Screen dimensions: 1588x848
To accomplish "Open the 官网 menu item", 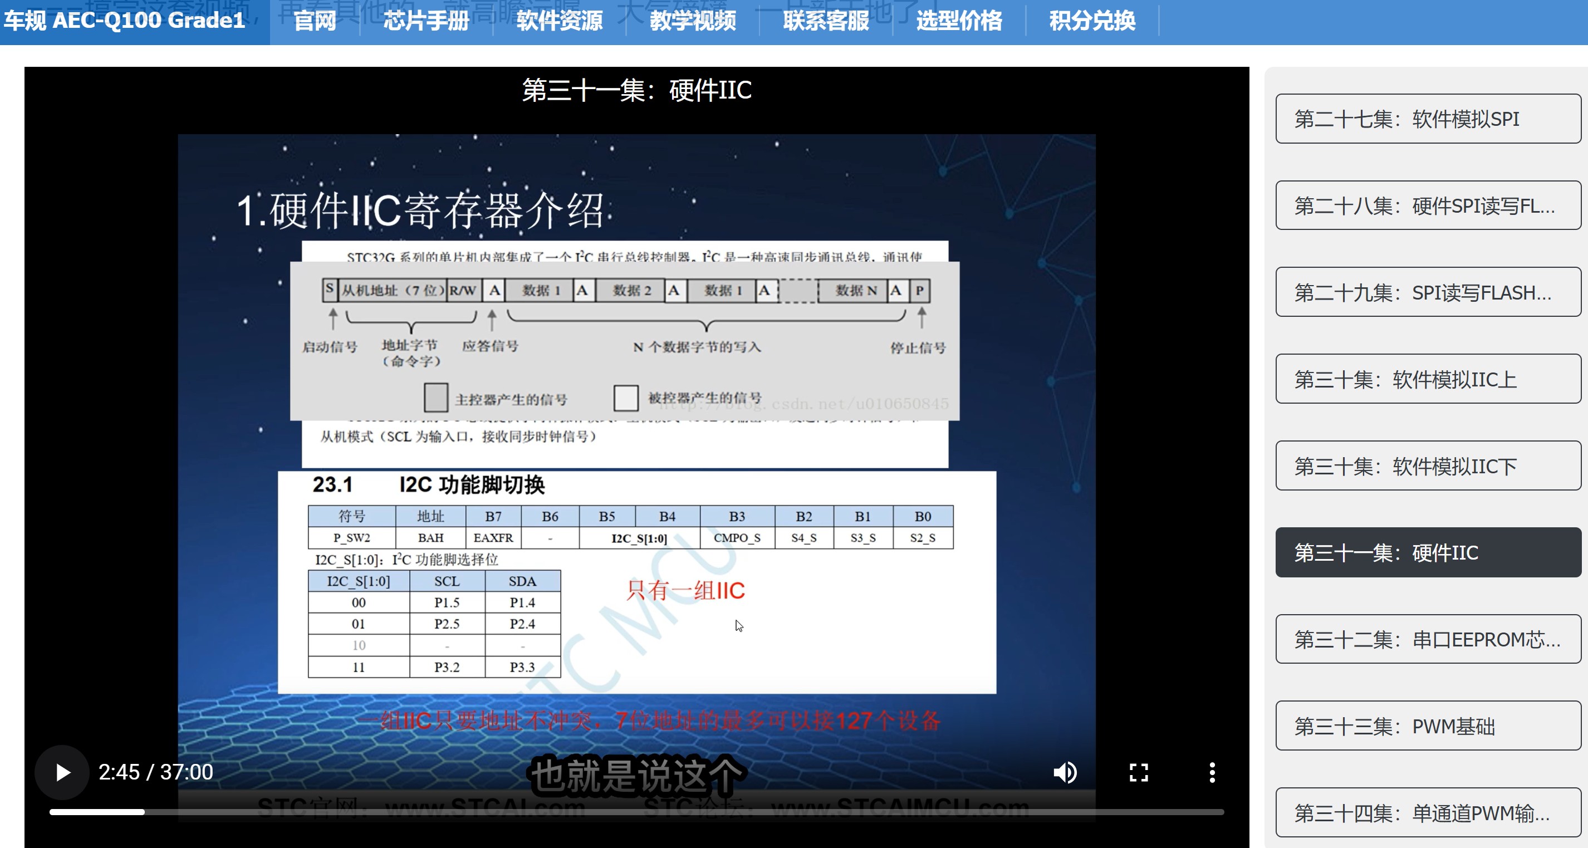I will pyautogui.click(x=315, y=21).
